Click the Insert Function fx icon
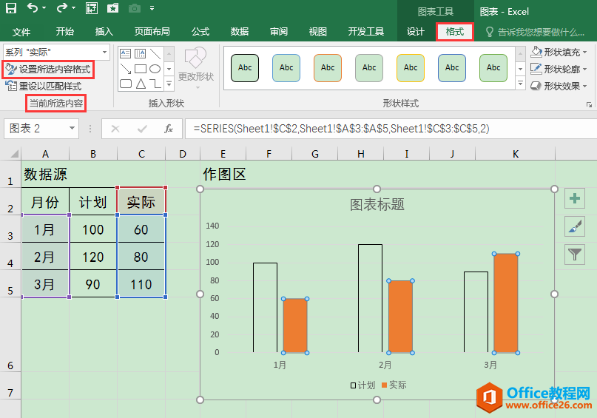Image resolution: width=597 pixels, height=418 pixels. [168, 129]
